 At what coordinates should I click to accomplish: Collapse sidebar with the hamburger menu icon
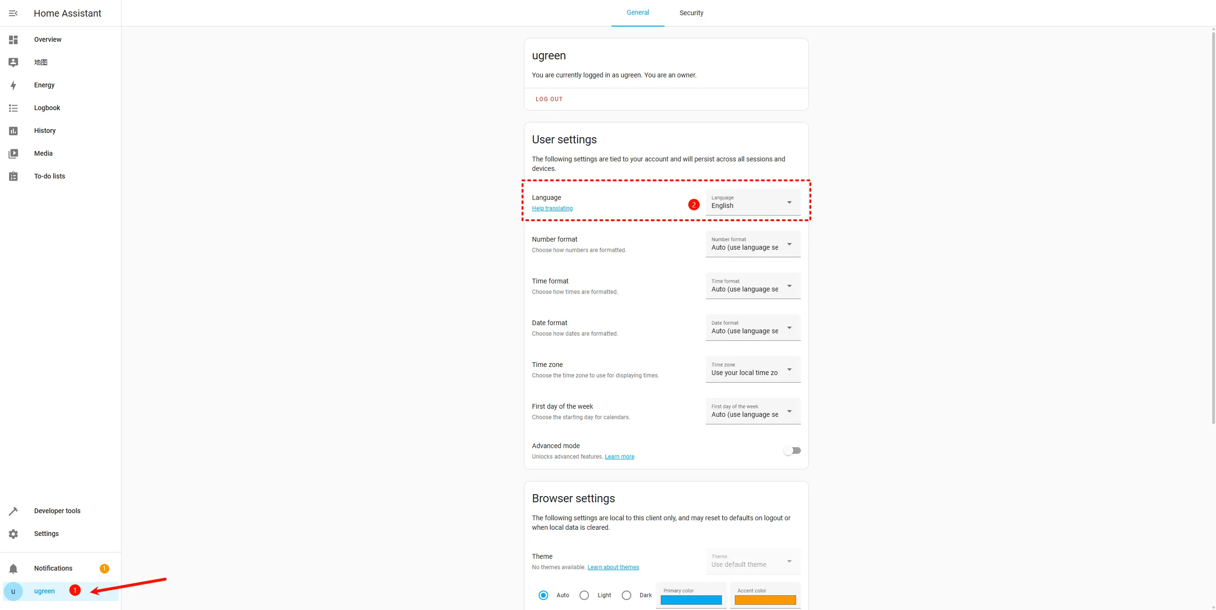13,13
